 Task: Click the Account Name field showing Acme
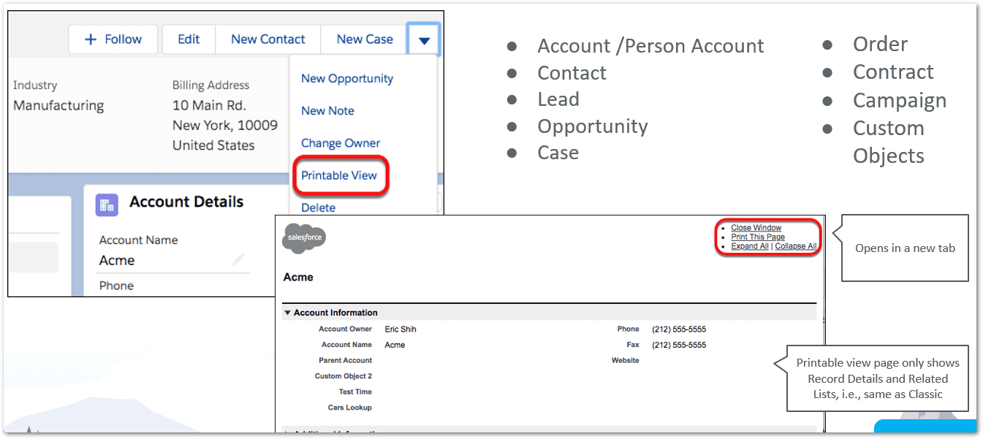point(117,261)
